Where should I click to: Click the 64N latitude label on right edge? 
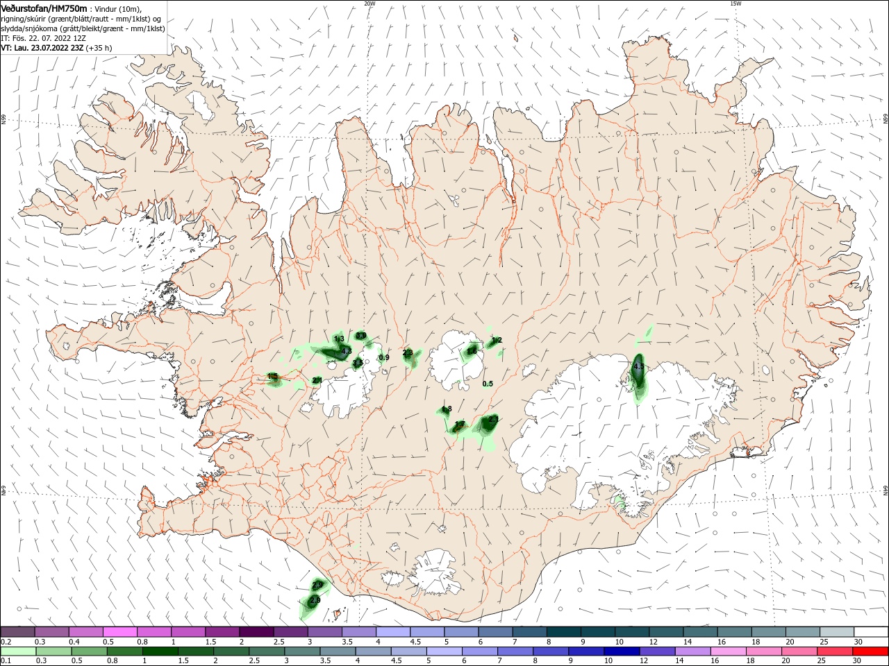coord(886,490)
